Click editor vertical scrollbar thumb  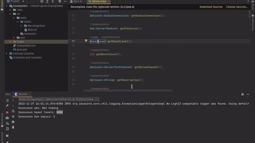[249, 15]
